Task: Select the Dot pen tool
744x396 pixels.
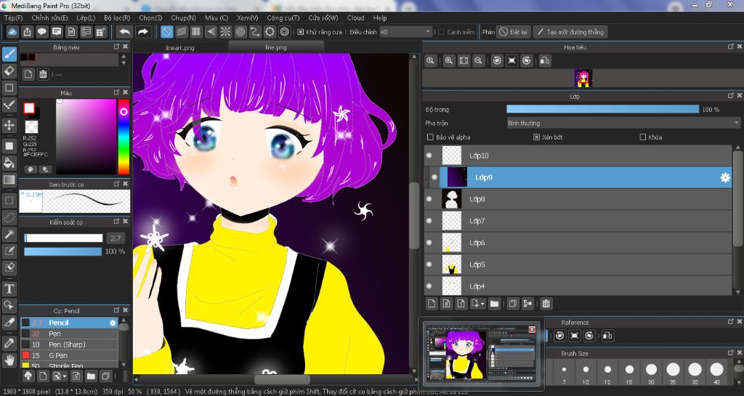Action: pyautogui.click(x=9, y=105)
